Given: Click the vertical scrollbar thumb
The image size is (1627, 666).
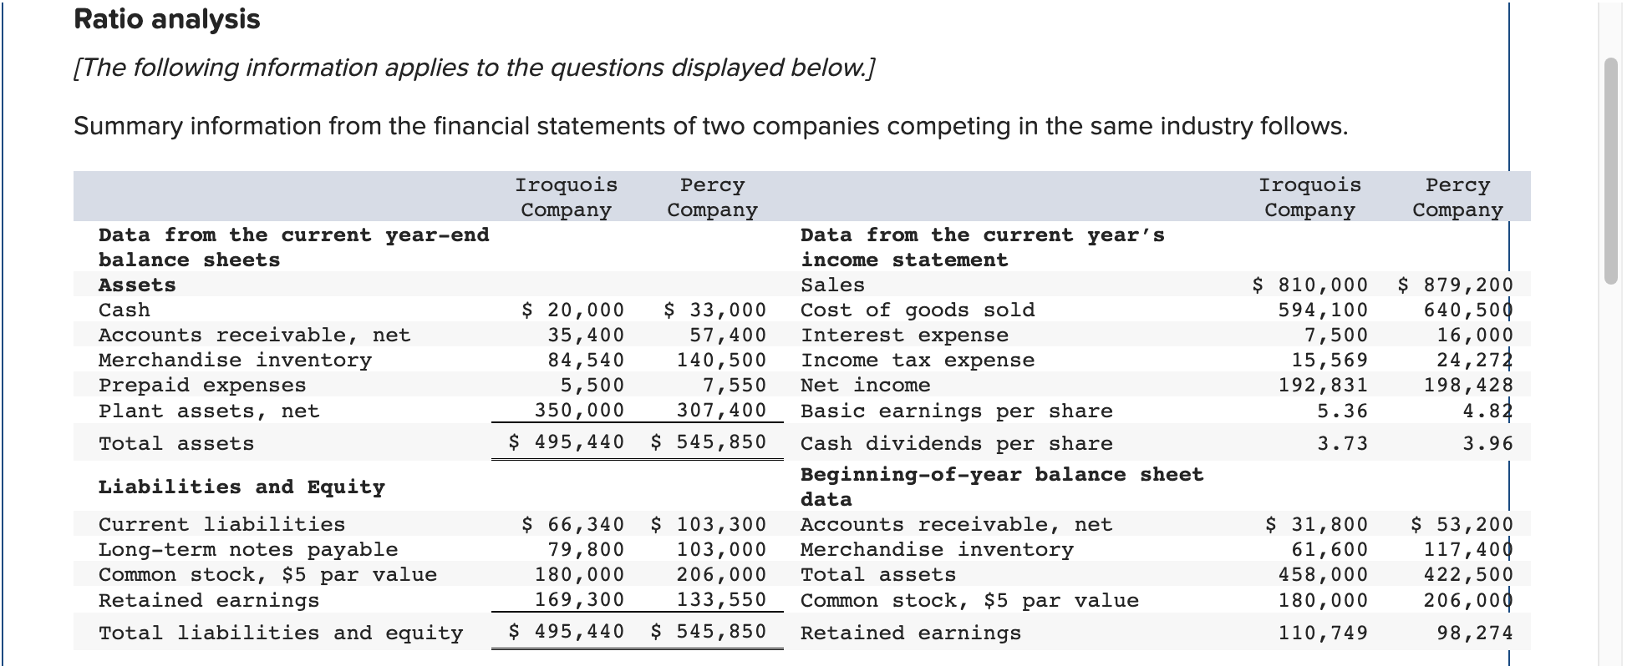Looking at the screenshot, I should click(x=1612, y=171).
